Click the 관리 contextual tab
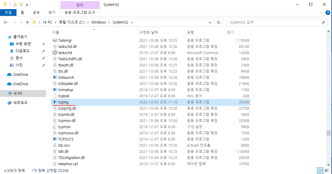The image size is (332, 174). (80, 5)
